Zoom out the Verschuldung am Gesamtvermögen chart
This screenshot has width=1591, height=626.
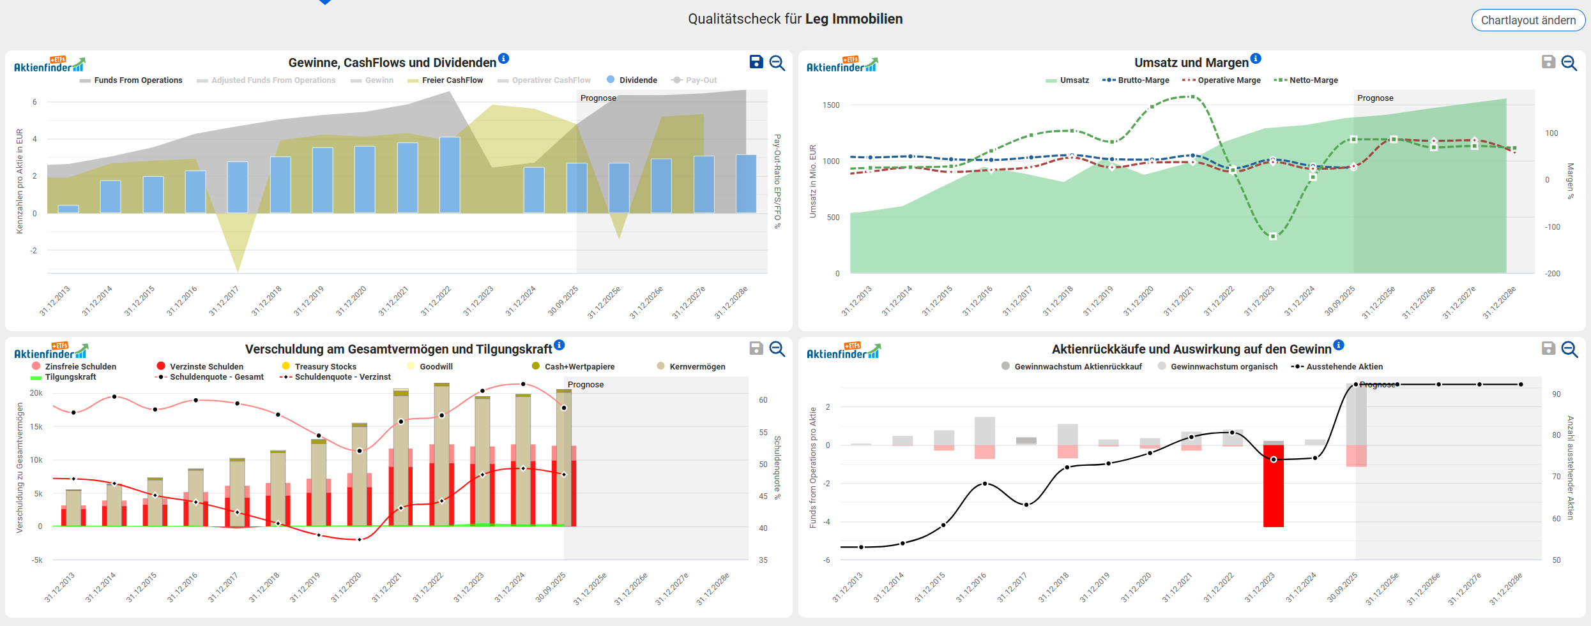tap(777, 349)
